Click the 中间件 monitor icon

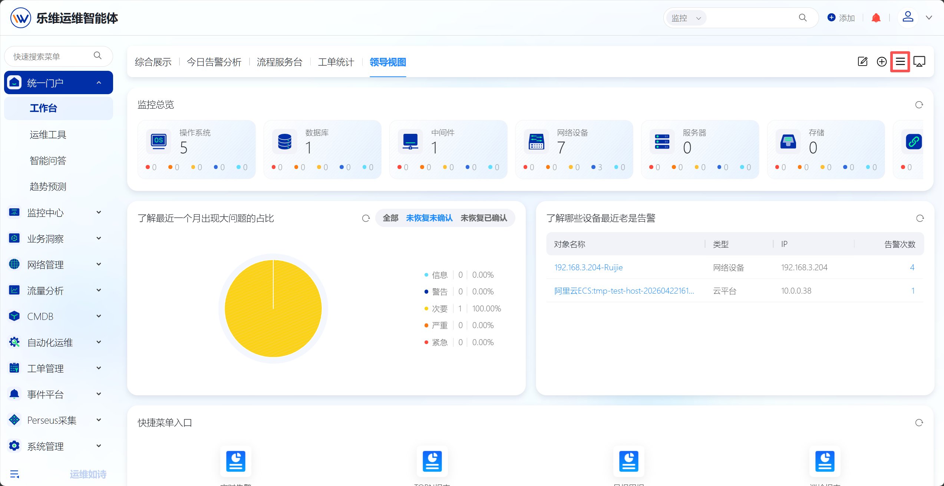coord(410,141)
